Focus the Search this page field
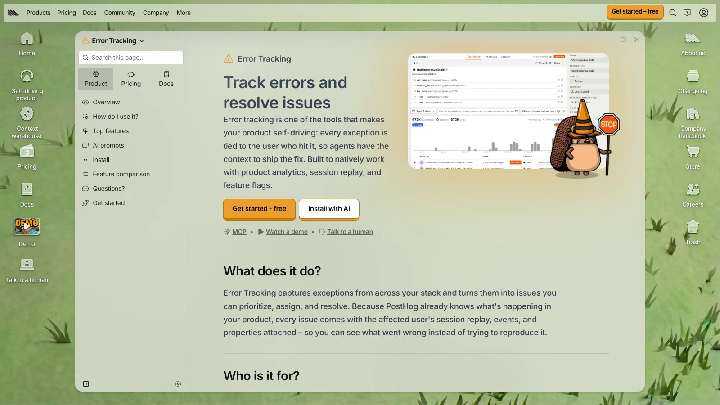720x405 pixels. point(131,58)
